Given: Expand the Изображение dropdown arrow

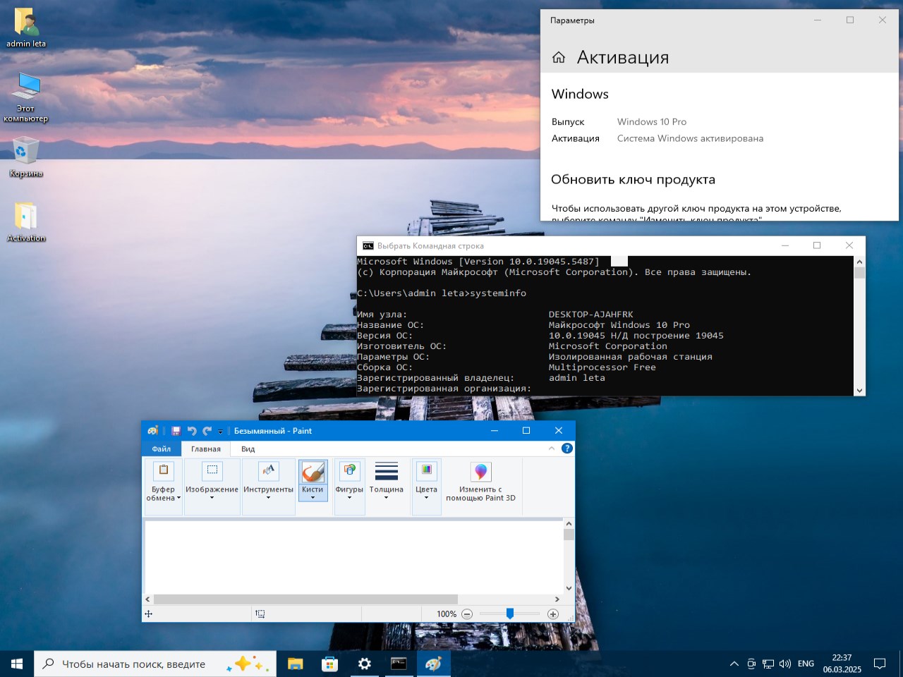Looking at the screenshot, I should (x=212, y=498).
